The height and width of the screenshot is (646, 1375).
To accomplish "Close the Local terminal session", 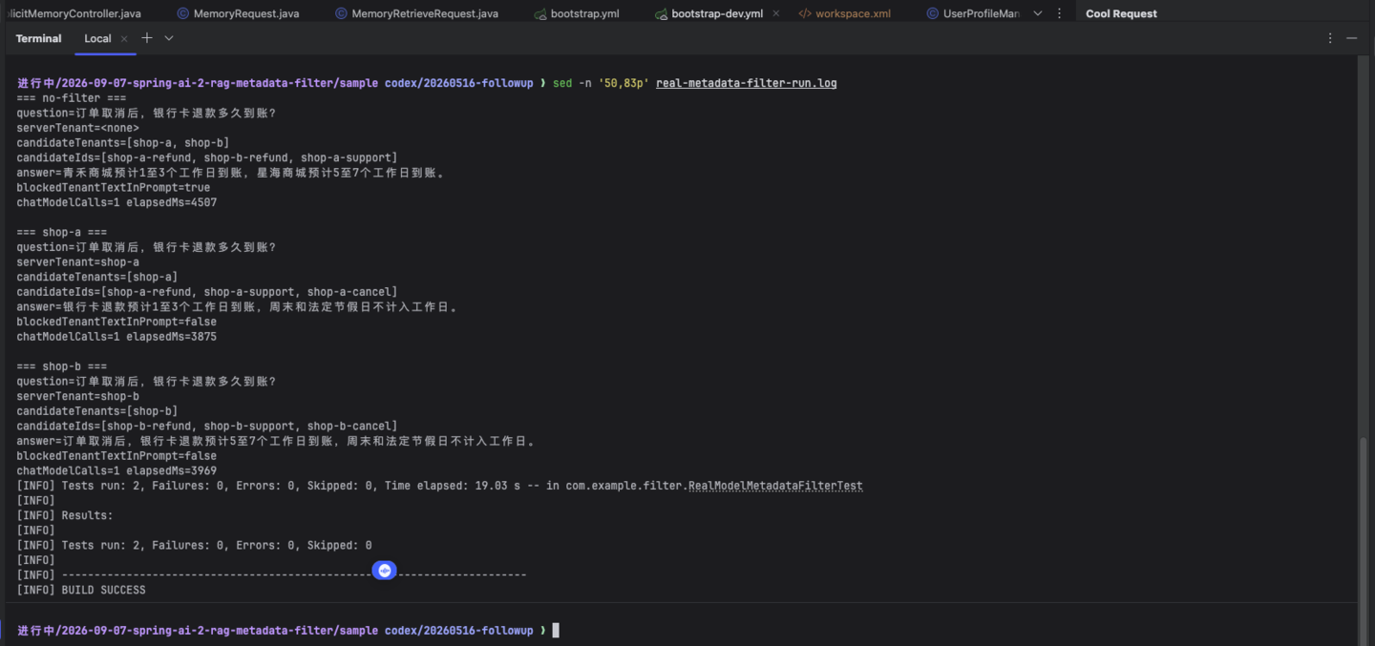I will tap(124, 38).
